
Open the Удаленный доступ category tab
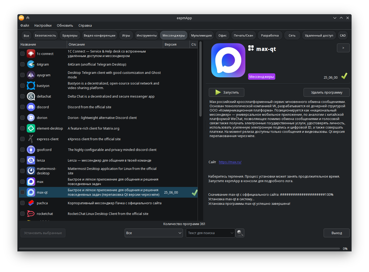click(319, 35)
